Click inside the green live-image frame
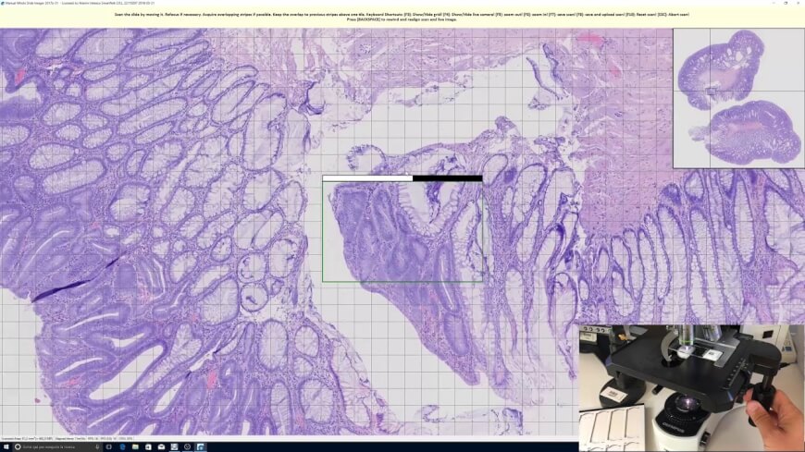Viewport: 805px width, 452px height. pos(402,231)
